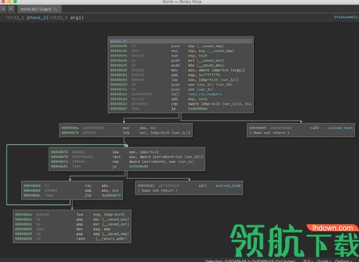Select push ebp instruction at 08048b48

pyautogui.click(x=181, y=46)
